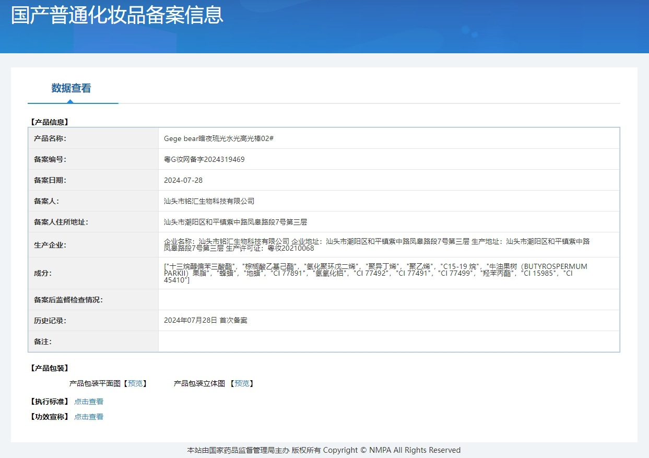Select filing number 粤G妆网备字2024319469
The width and height of the screenshot is (649, 458).
[x=204, y=159]
